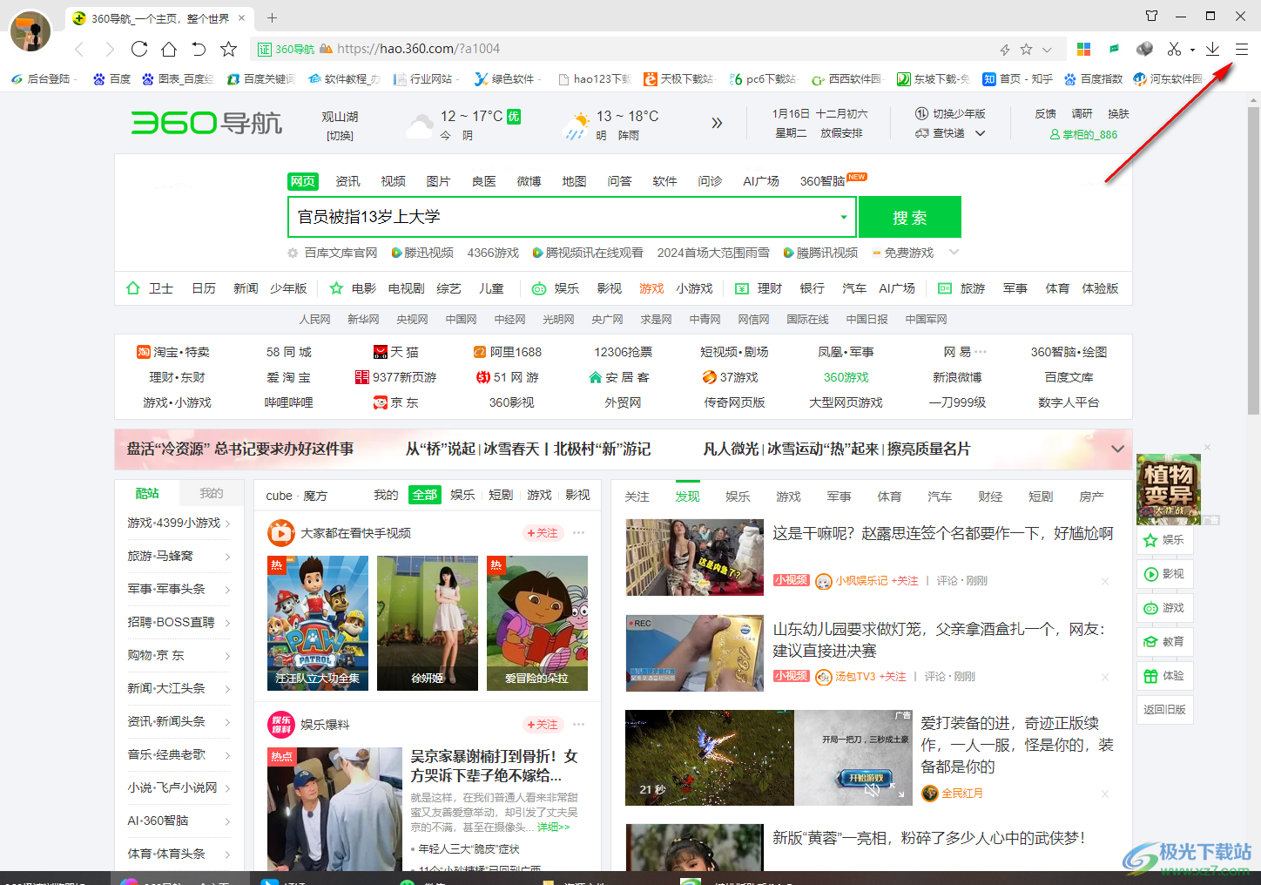This screenshot has height=885, width=1261.
Task: Click the user avatar picture
Action: (30, 31)
